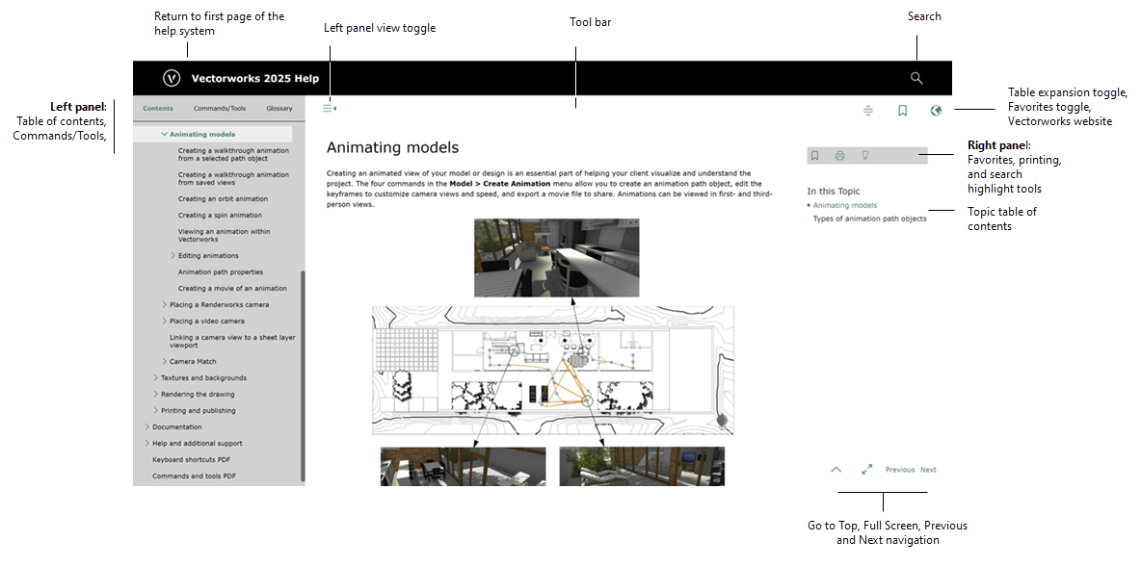Open the Glossary tab
The height and width of the screenshot is (567, 1141).
(279, 109)
